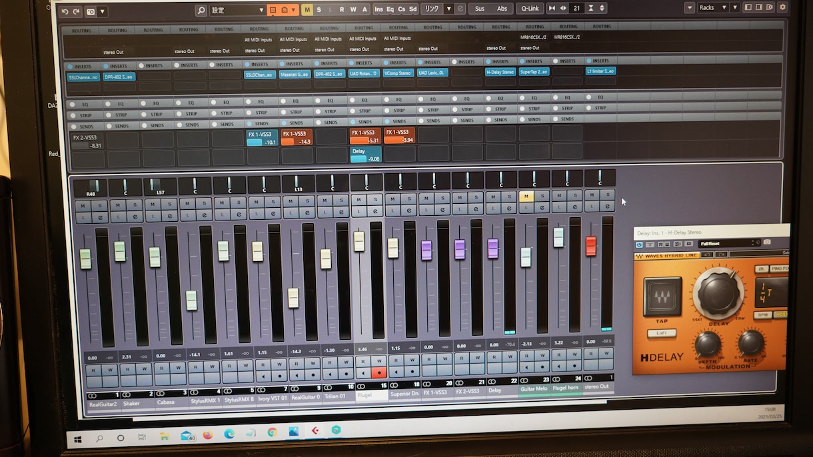Click the magnifier Find Tracks icon
This screenshot has width=813, height=457.
point(201,10)
